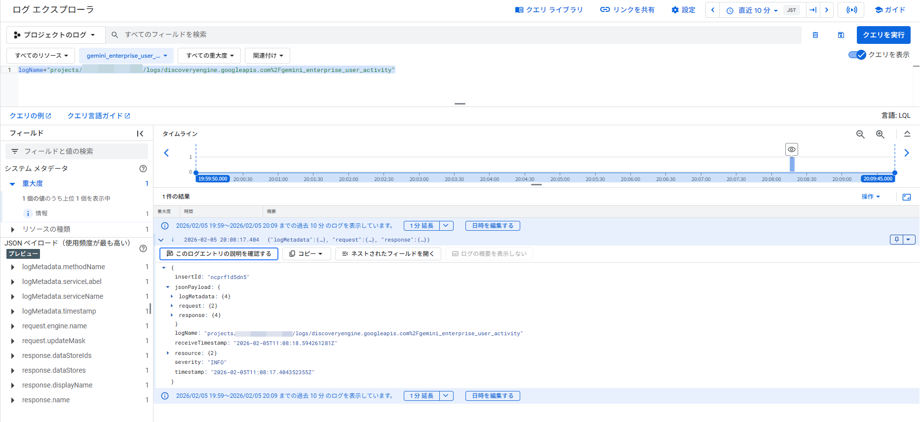Image resolution: width=921 pixels, height=422 pixels.
Task: Open gemini_enterprise_user log name dropdown
Action: [x=127, y=56]
